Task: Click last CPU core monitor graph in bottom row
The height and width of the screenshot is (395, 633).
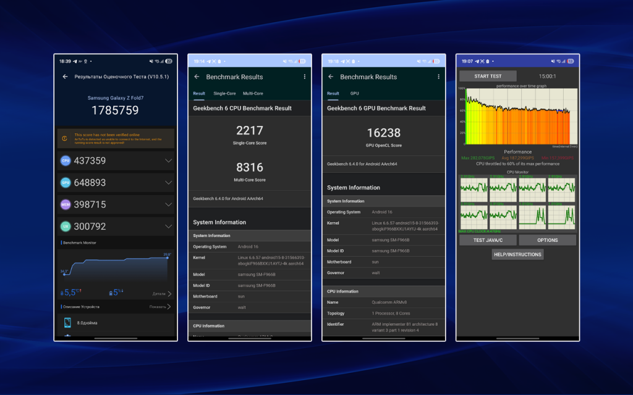Action: click(561, 217)
